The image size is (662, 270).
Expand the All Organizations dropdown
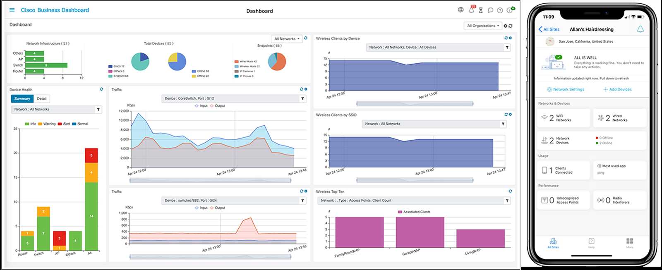tap(483, 26)
